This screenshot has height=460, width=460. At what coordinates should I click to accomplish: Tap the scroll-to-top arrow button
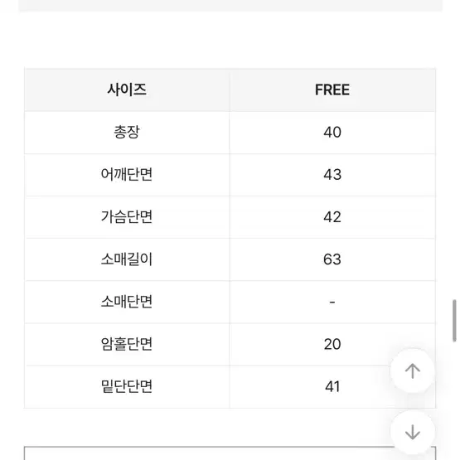click(412, 370)
